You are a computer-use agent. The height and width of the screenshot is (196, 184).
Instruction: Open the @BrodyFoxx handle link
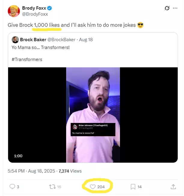[x=35, y=14]
